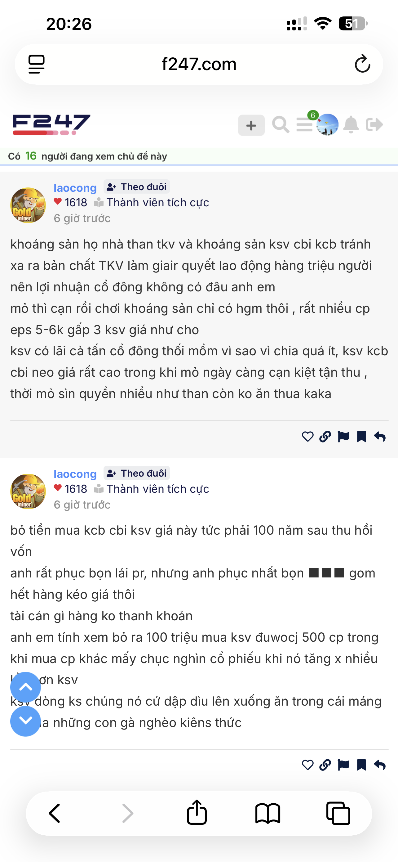The image size is (398, 862).
Task: Tap the logout arrow icon
Action: 374,125
